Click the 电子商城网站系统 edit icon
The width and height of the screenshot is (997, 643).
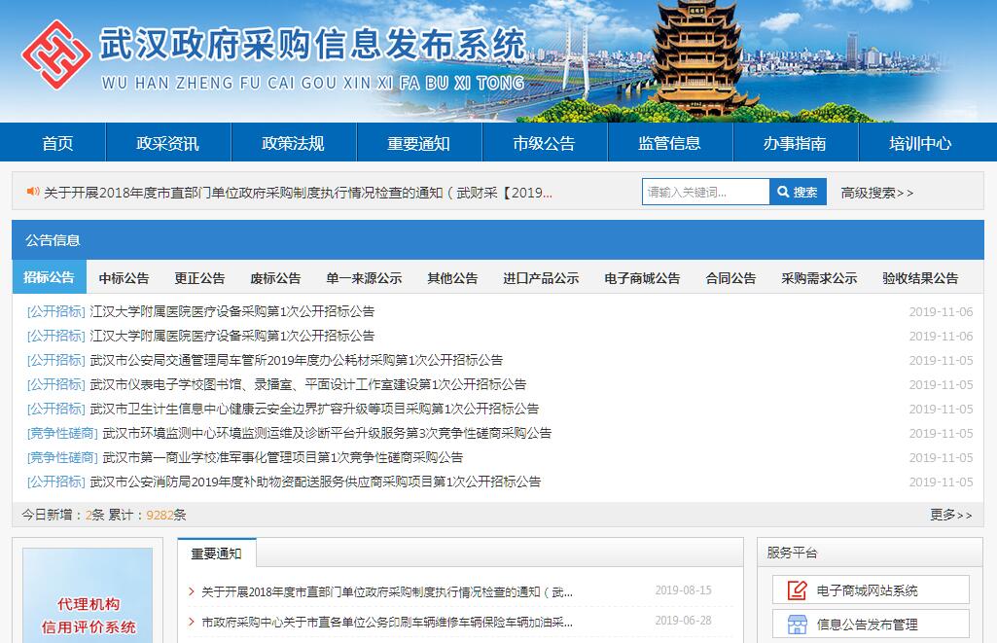(x=797, y=590)
